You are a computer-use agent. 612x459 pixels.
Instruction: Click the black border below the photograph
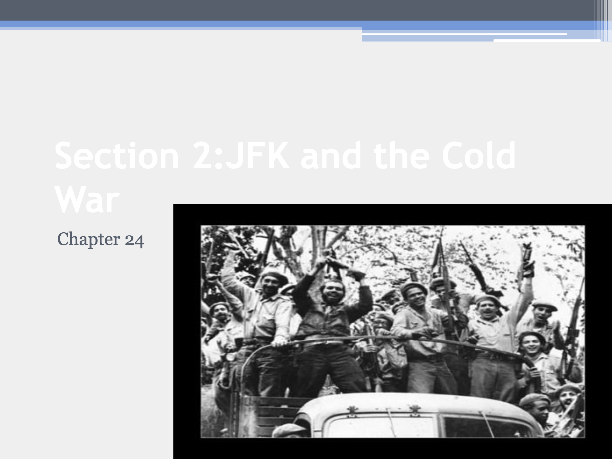(x=392, y=449)
